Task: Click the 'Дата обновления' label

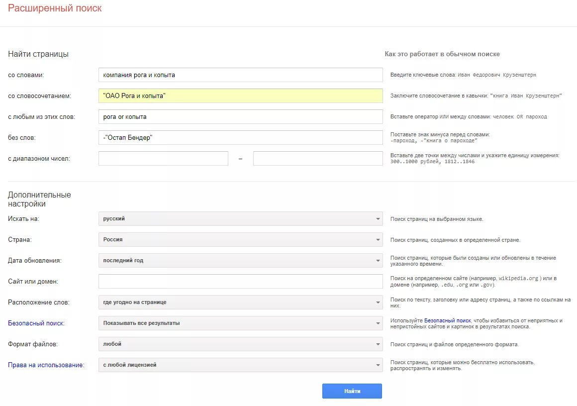Action: [35, 261]
